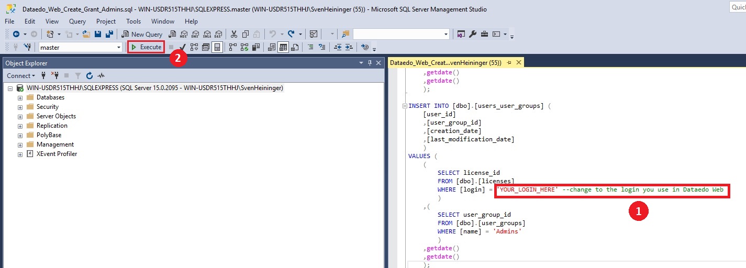Open the Connect dropdown in Object Explorer
The height and width of the screenshot is (268, 746).
pos(21,75)
